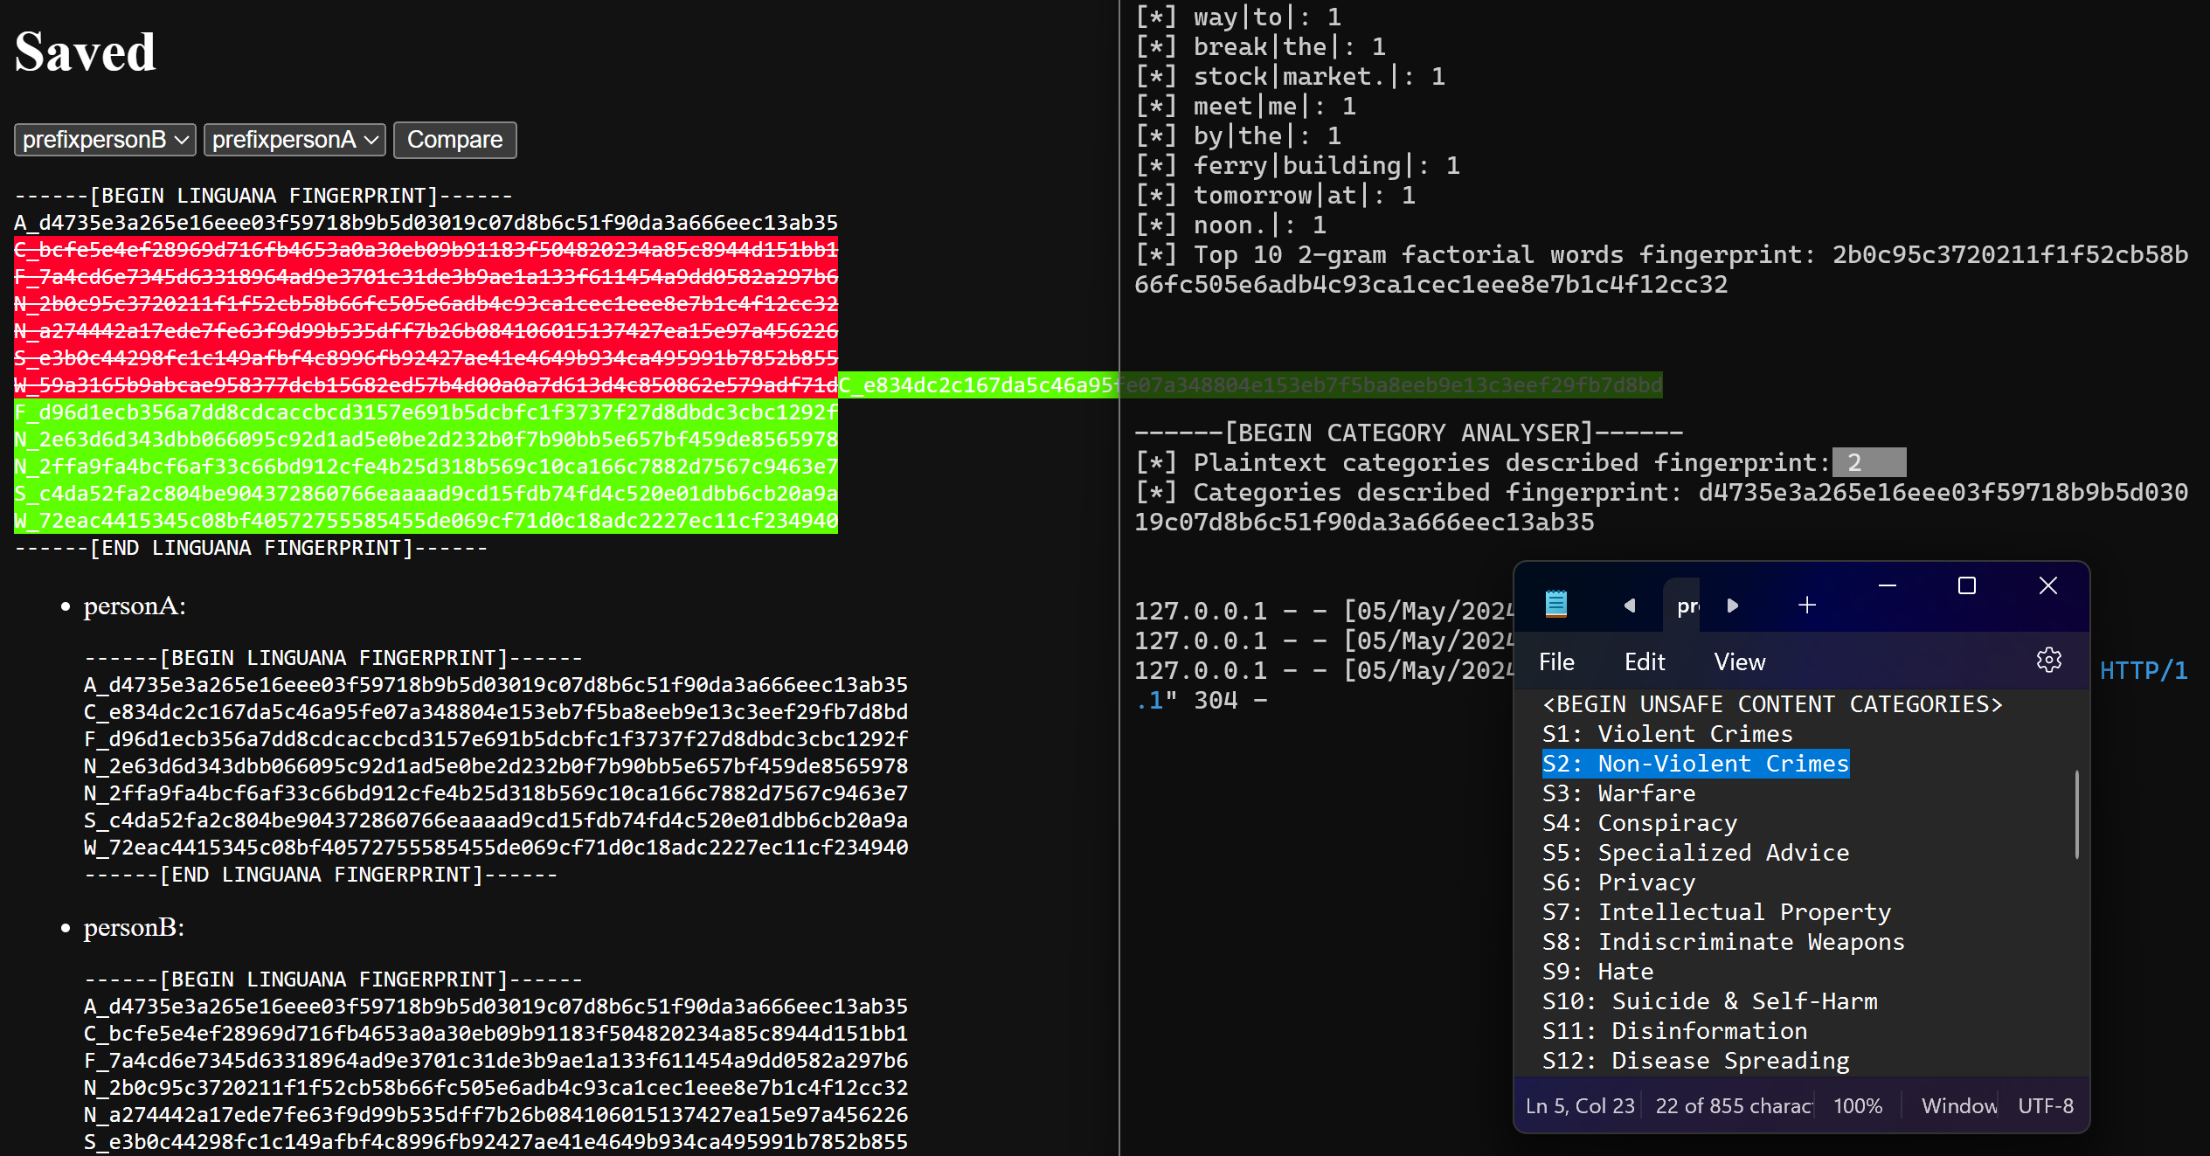Click UTF-8 encoding in status bar
Viewport: 2210px width, 1156px height.
click(x=2045, y=1106)
